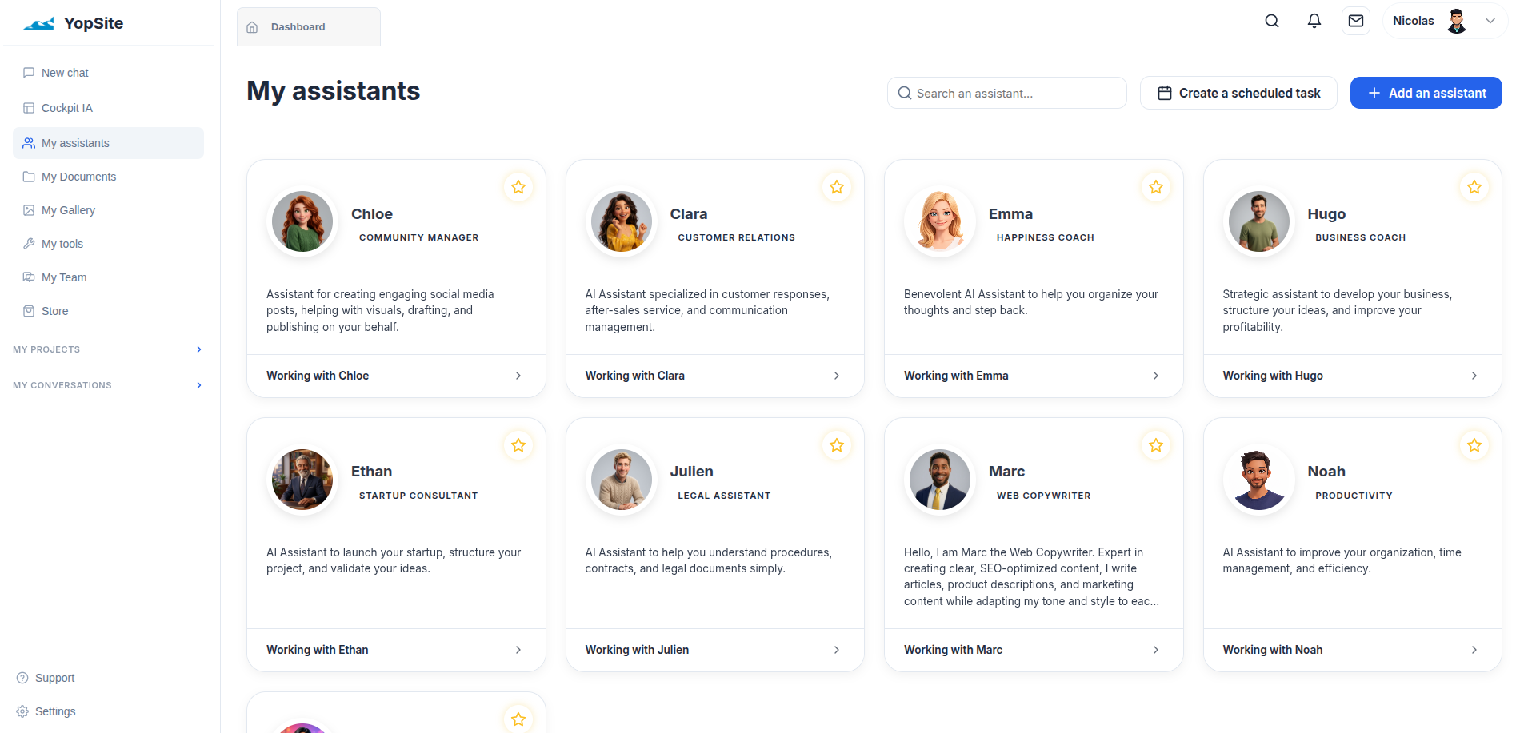Screen dimensions: 1528x733
Task: Click the Search an assistant field
Action: tap(1007, 93)
